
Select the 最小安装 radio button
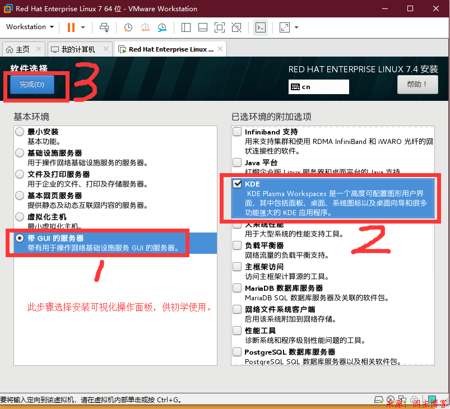pyautogui.click(x=20, y=132)
